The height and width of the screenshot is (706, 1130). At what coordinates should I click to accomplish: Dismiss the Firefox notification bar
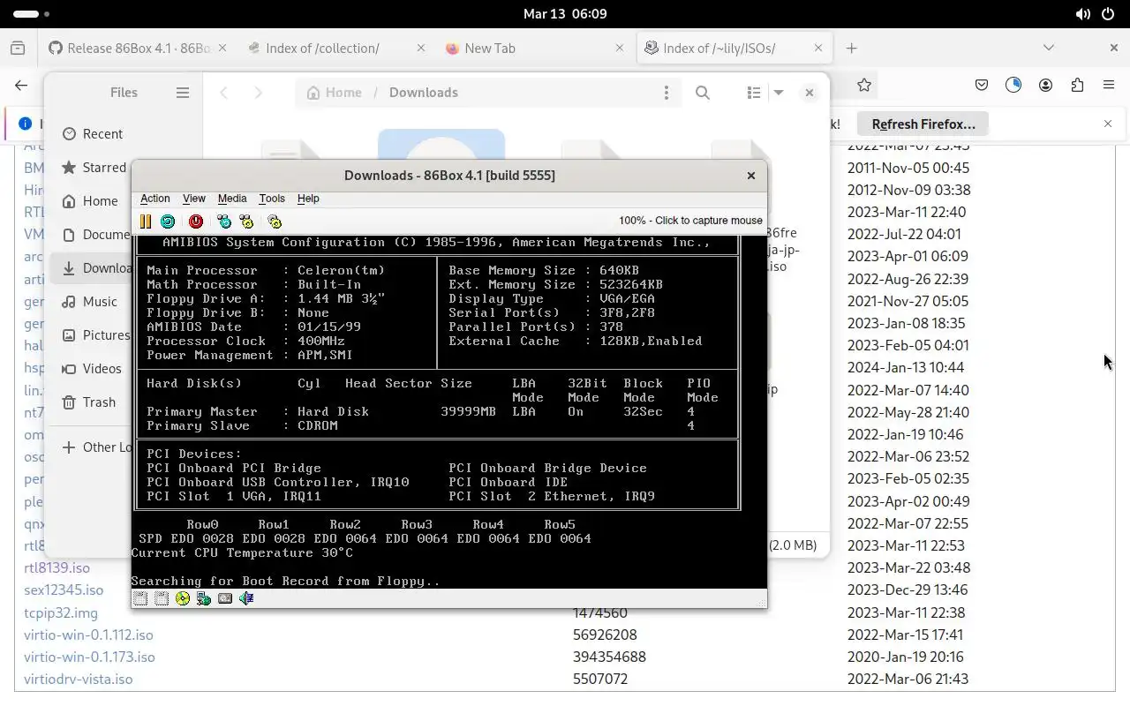1108,124
